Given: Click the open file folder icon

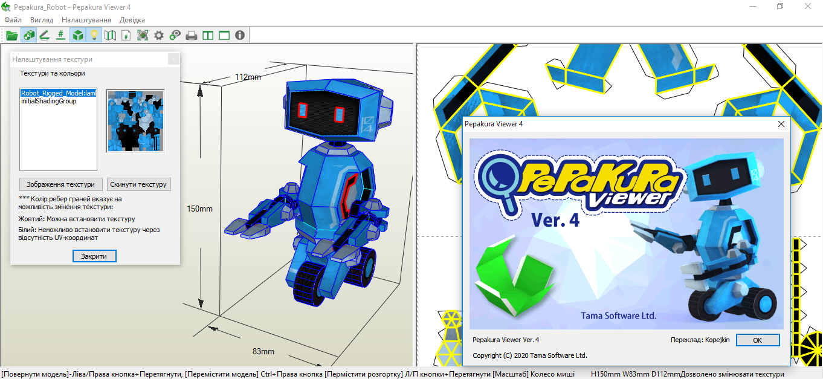Looking at the screenshot, I should [11, 36].
